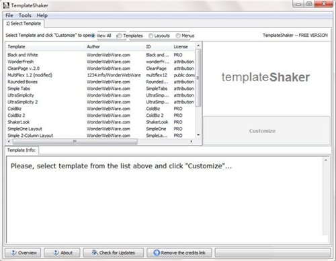Select the SimpleOne Layout template row
This screenshot has height=261, width=336.
100,129
